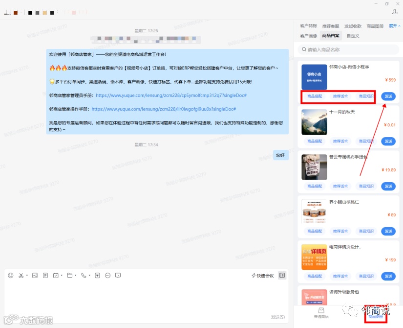Select the 商品档案 tab
This screenshot has width=403, height=328.
tap(331, 36)
